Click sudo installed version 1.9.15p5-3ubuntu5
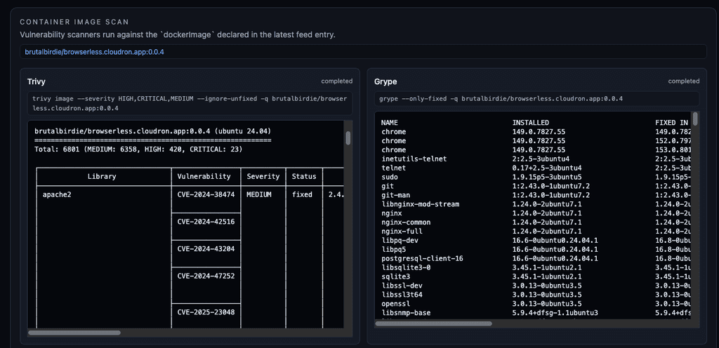This screenshot has height=348, width=719. [x=546, y=177]
